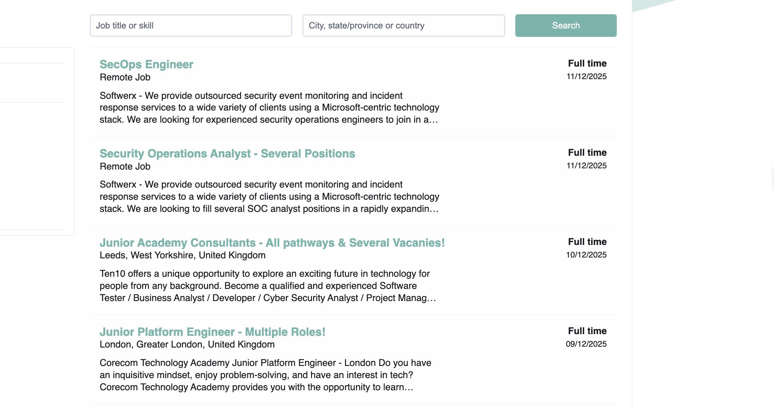
Task: View Junior Platform Engineer - Multiple Roles! listing
Action: (212, 332)
